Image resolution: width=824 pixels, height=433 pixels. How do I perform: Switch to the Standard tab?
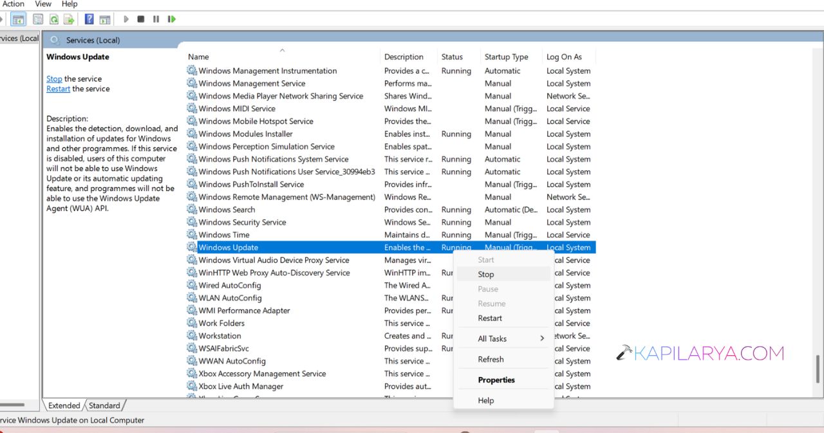click(x=104, y=405)
